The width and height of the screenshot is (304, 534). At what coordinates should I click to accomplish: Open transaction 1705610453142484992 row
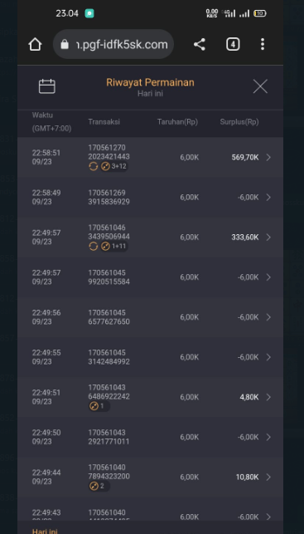click(x=150, y=357)
